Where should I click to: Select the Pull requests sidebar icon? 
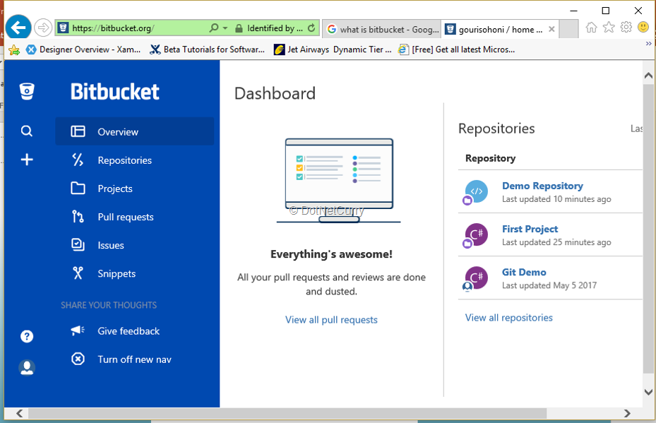[x=80, y=217]
